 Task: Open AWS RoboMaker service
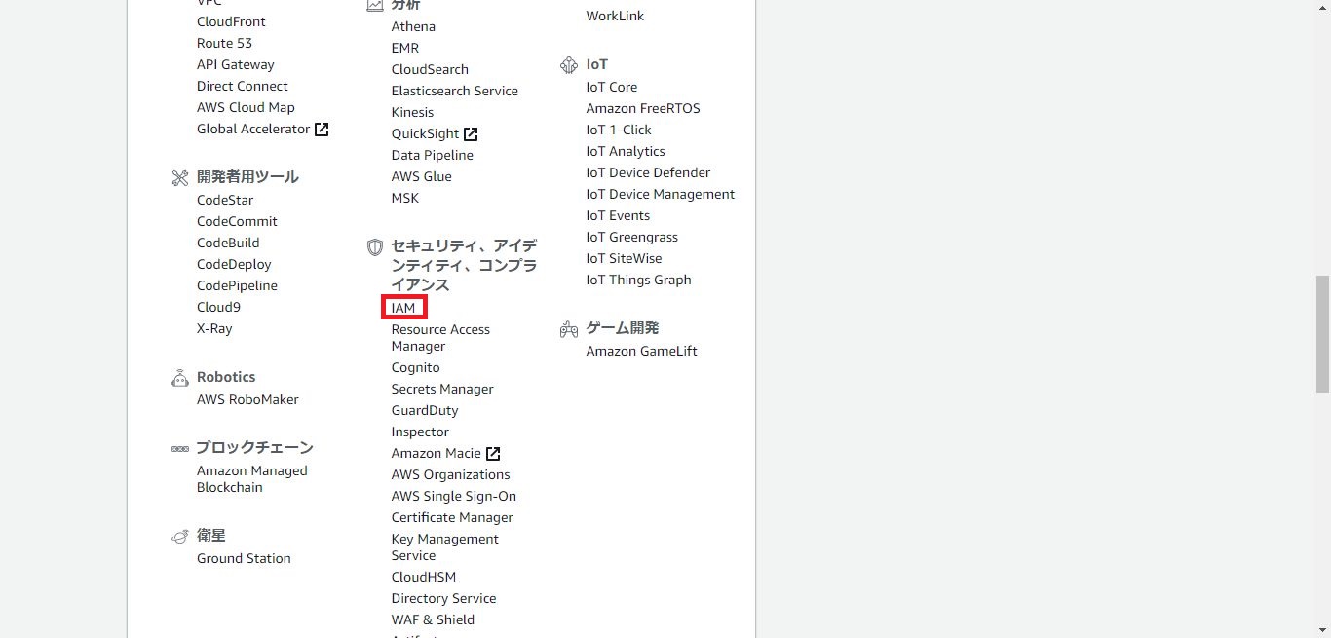pos(247,399)
